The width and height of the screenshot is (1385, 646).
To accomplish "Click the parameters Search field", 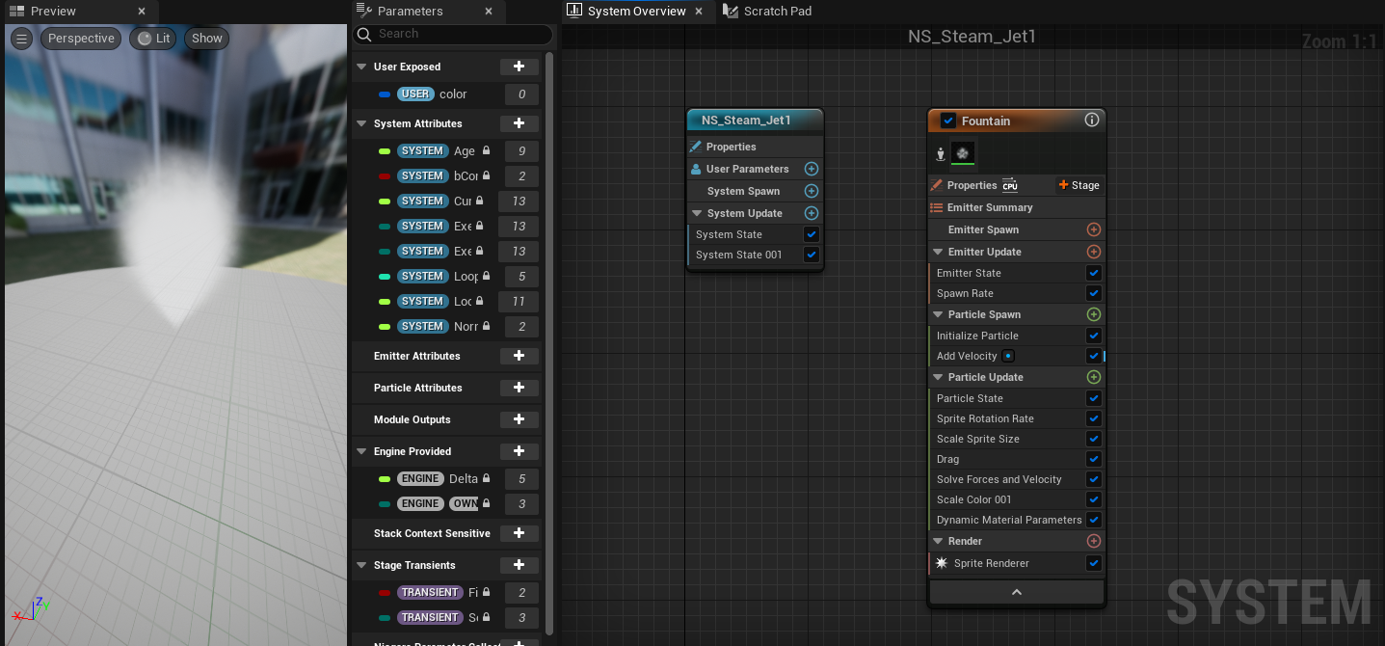I will [x=463, y=34].
